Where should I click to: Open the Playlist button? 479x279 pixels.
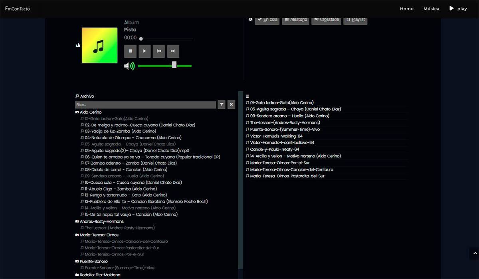(355, 20)
